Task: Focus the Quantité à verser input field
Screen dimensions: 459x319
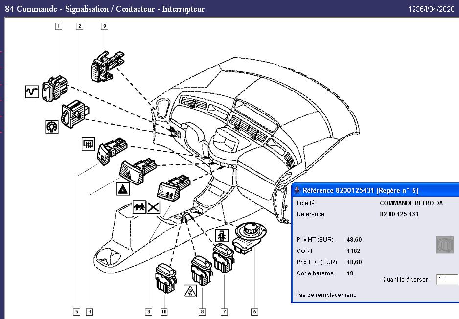Action: [447, 280]
